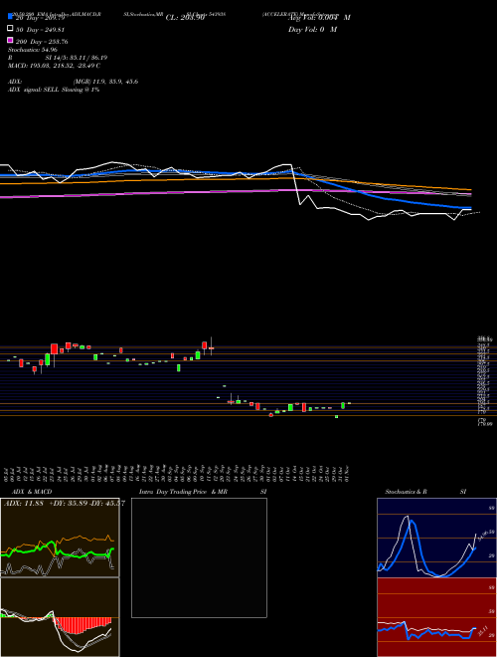Viewport: 497px width, 657px height.
Task: Click the lowest green candle near 170
Action: 336,416
